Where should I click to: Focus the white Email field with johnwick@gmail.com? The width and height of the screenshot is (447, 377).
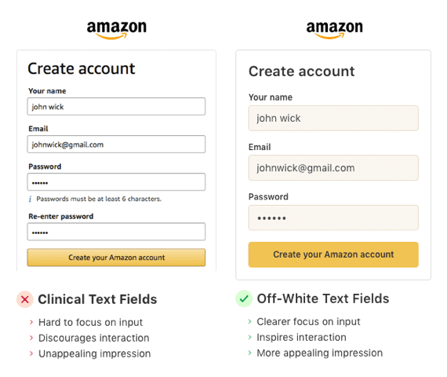pos(116,145)
